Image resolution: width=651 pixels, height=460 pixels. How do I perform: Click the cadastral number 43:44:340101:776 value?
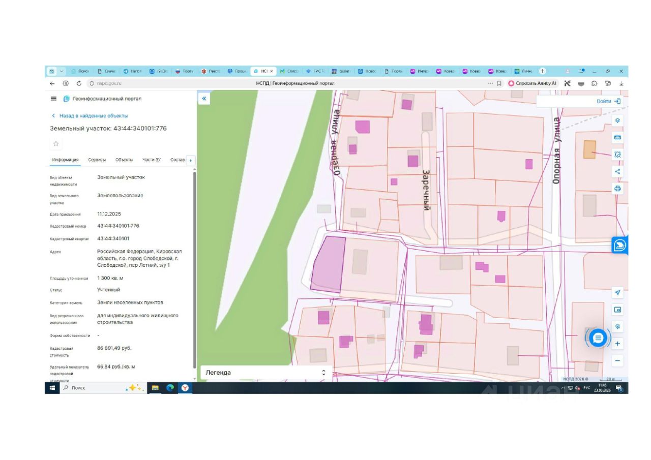pos(118,226)
